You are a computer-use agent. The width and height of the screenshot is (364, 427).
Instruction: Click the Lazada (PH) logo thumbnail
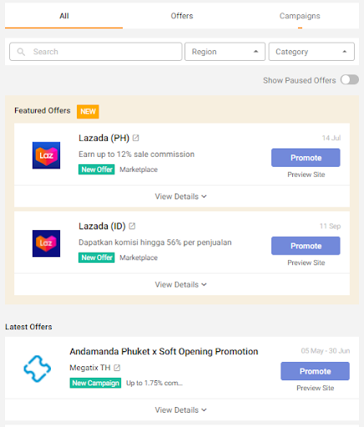(46, 155)
